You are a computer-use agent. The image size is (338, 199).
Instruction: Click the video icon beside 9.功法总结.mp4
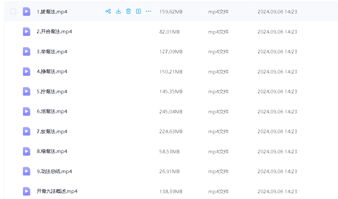(27, 172)
